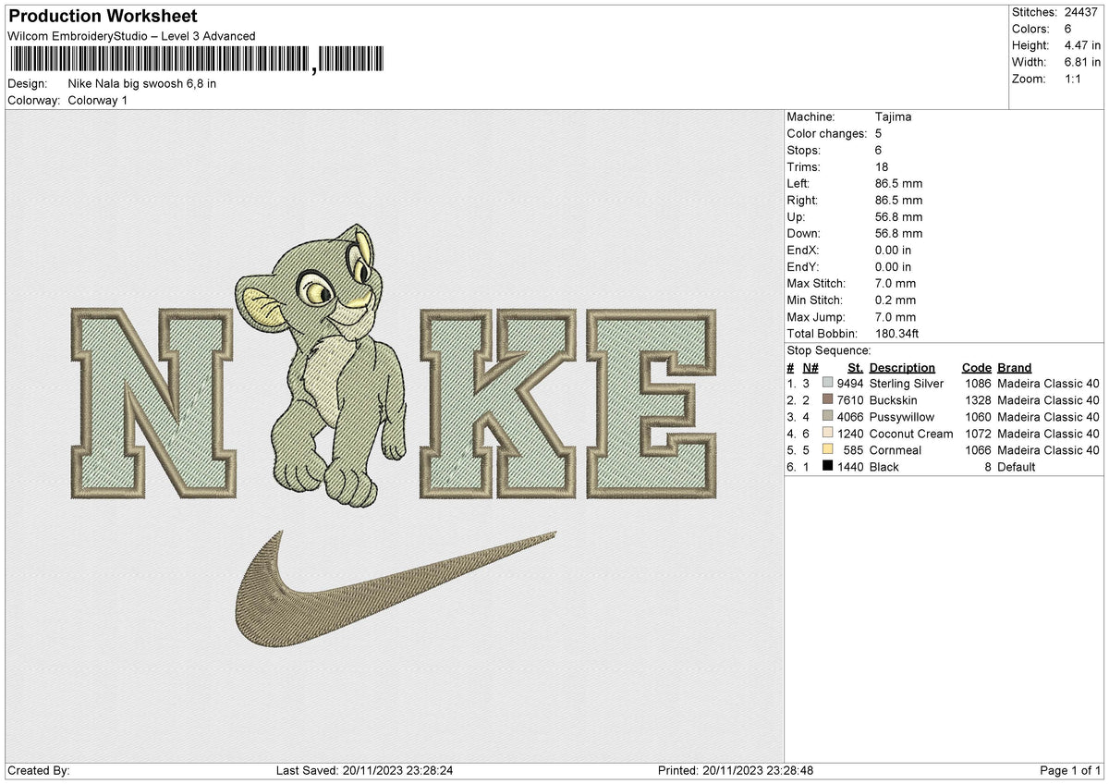The width and height of the screenshot is (1109, 784).
Task: Click the 'Brand' column header
Action: [x=1015, y=367]
